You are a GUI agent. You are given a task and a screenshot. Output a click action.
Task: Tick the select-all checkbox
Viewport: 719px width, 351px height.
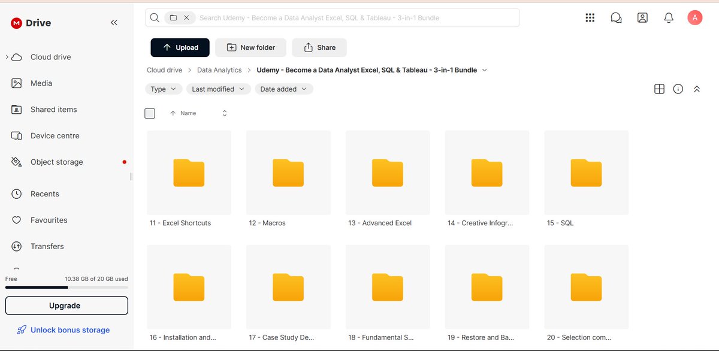click(150, 113)
